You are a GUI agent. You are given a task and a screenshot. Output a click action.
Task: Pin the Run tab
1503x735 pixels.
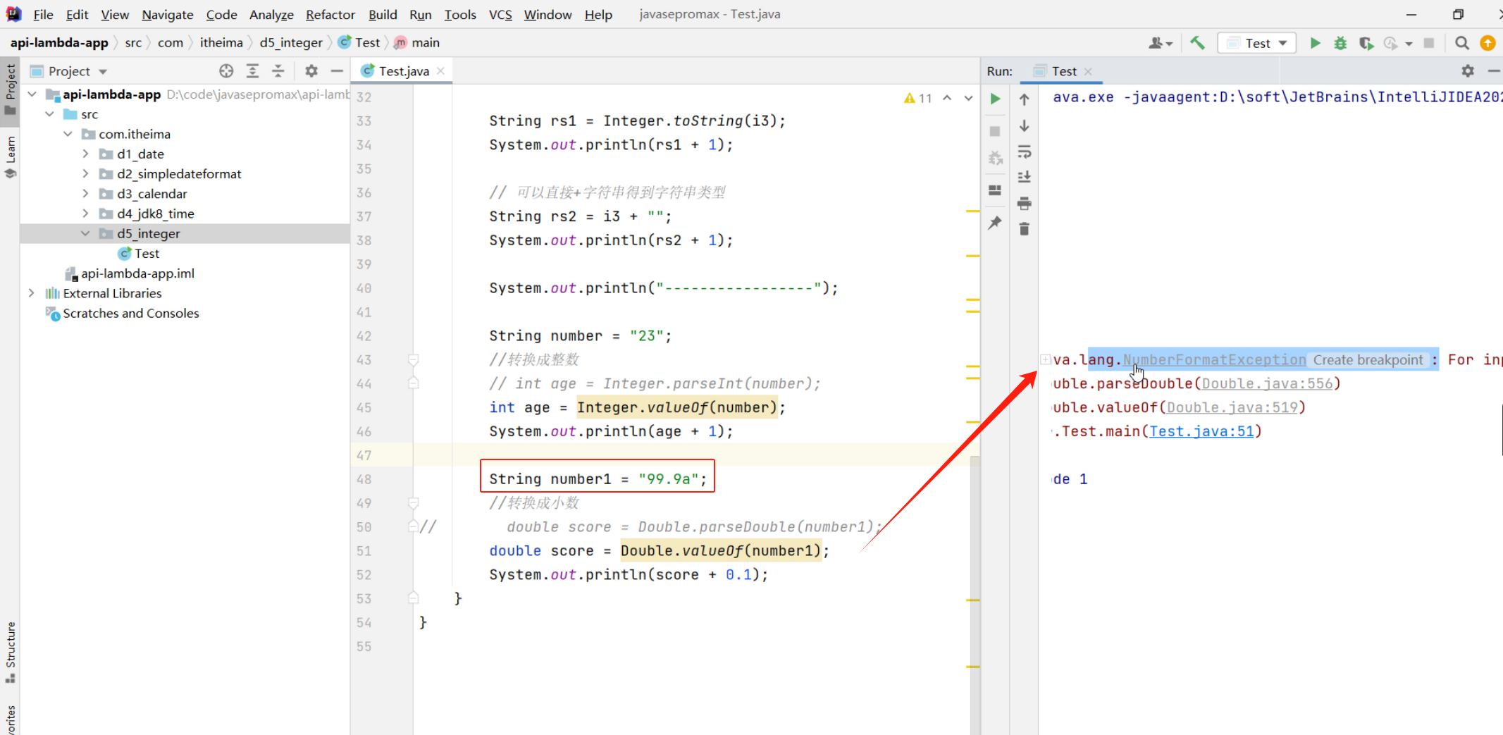(995, 223)
